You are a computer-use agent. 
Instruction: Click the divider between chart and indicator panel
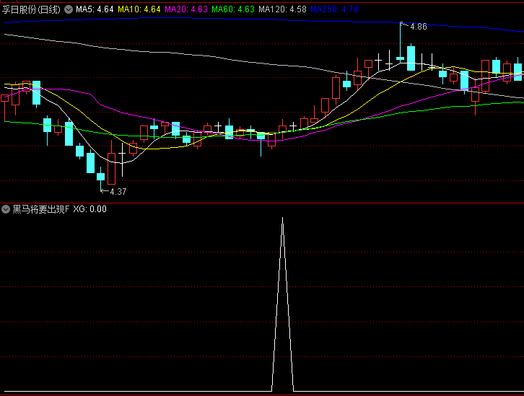coord(262,203)
